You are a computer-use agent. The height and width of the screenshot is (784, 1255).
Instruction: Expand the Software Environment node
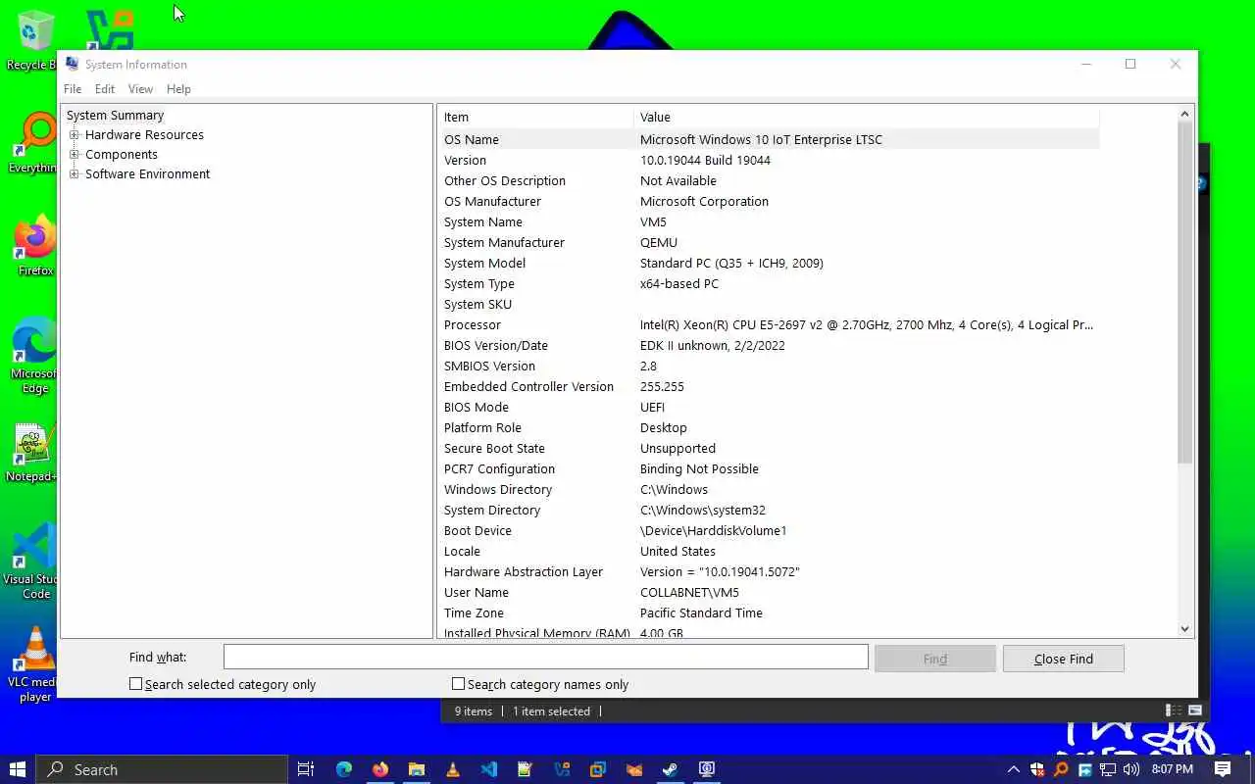pos(75,174)
